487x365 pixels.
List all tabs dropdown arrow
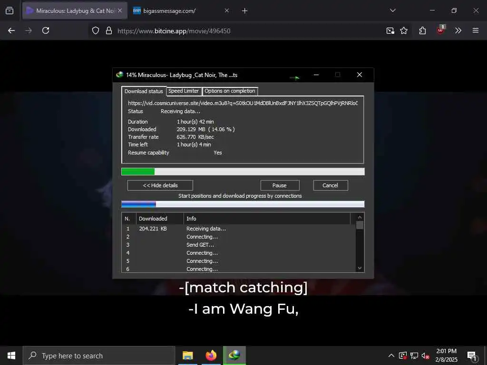393,10
